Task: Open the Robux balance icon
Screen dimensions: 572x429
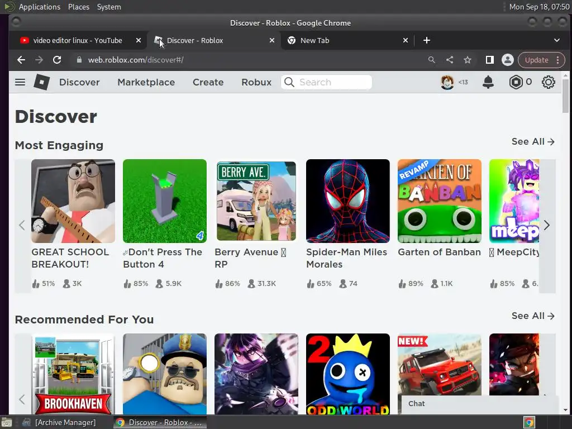Action: pos(516,82)
